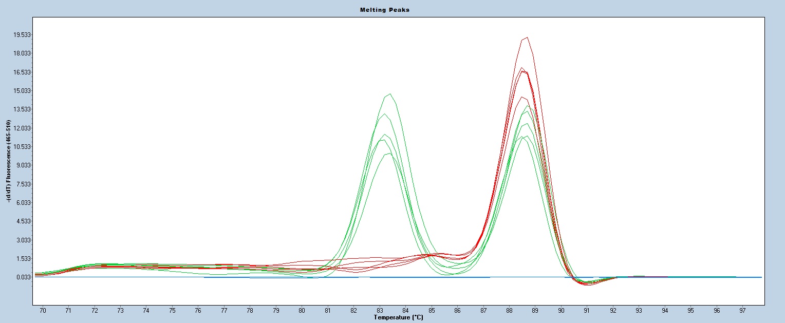Click the 89 tick label on temperature axis
This screenshot has height=323, width=785.
[535, 311]
